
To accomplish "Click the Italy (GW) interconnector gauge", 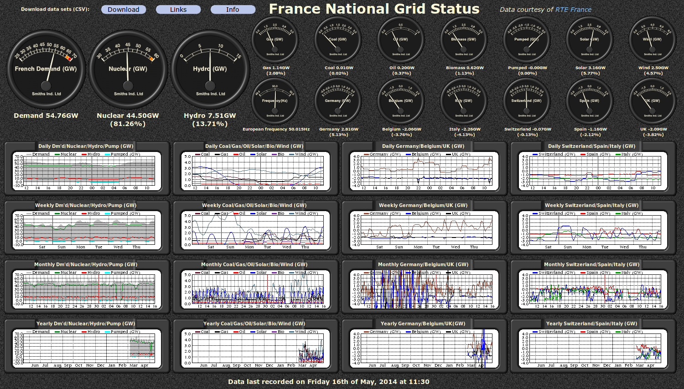I will point(464,101).
